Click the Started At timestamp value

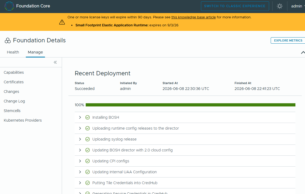(186, 89)
